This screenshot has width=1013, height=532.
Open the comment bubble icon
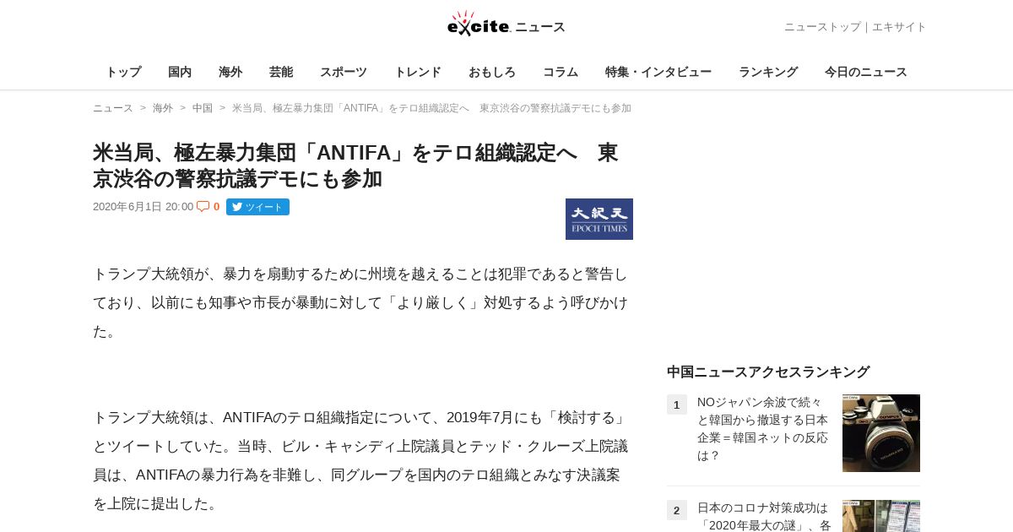203,206
